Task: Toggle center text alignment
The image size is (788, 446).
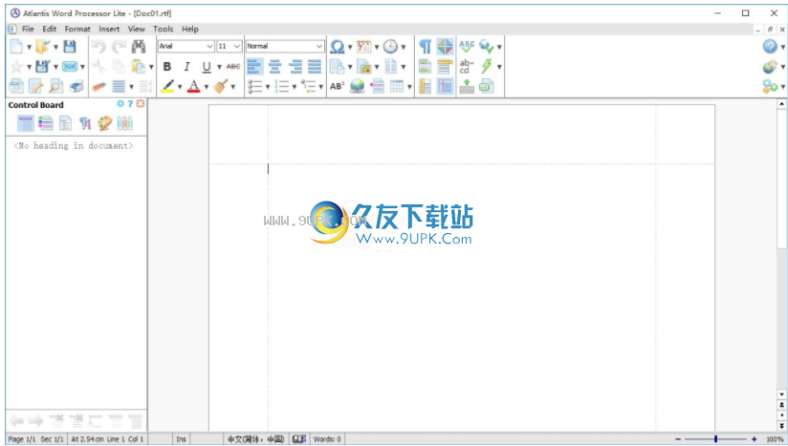Action: click(x=274, y=66)
